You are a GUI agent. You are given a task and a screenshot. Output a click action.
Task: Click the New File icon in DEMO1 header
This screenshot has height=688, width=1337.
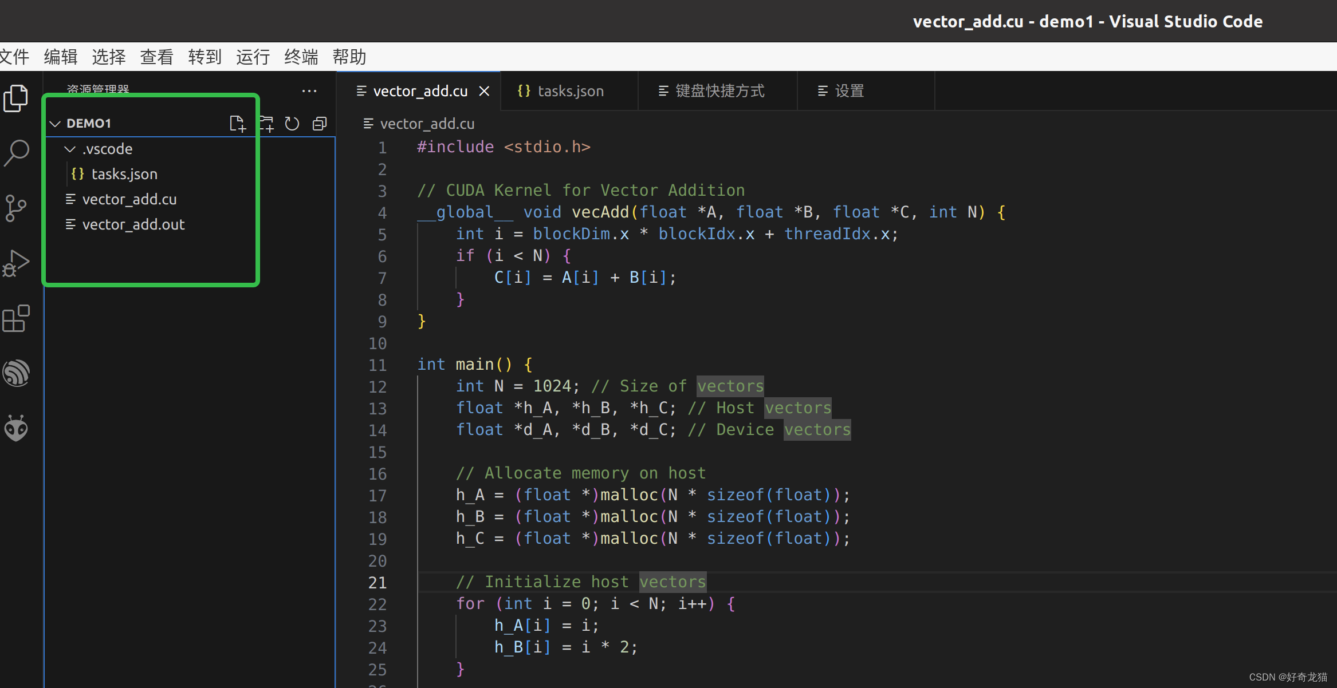click(237, 124)
